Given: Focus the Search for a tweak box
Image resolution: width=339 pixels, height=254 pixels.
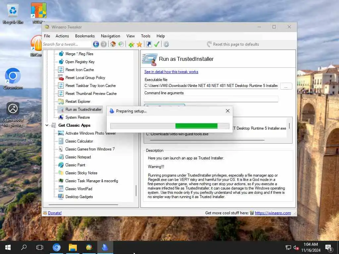Looking at the screenshot, I should (x=67, y=44).
